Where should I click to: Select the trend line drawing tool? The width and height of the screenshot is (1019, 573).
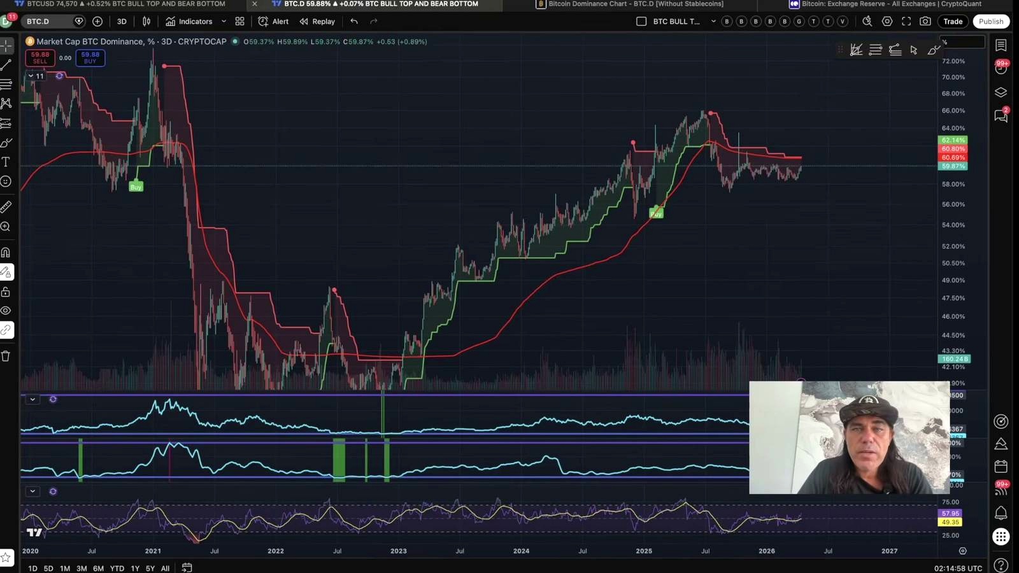tap(6, 65)
